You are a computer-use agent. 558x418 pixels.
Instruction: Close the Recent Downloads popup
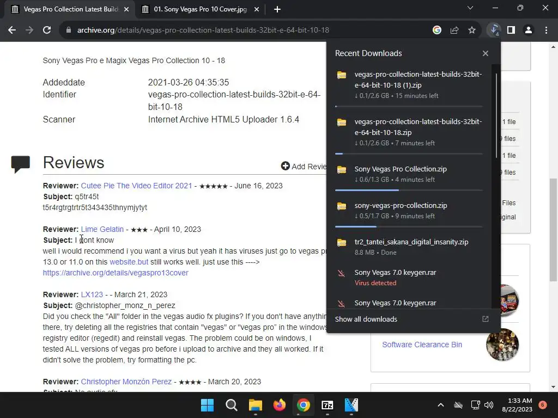coord(486,53)
